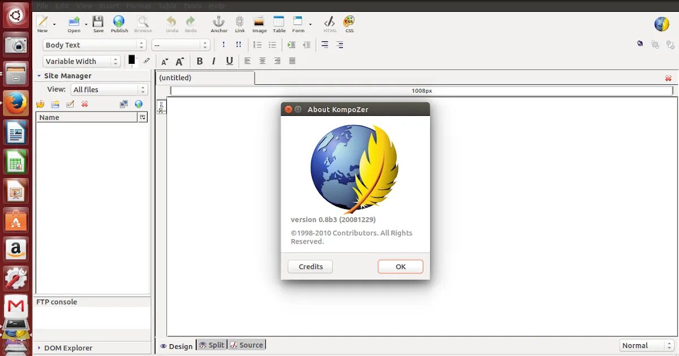Switch to the (untitled) document tab
This screenshot has height=356, width=679.
[x=205, y=78]
